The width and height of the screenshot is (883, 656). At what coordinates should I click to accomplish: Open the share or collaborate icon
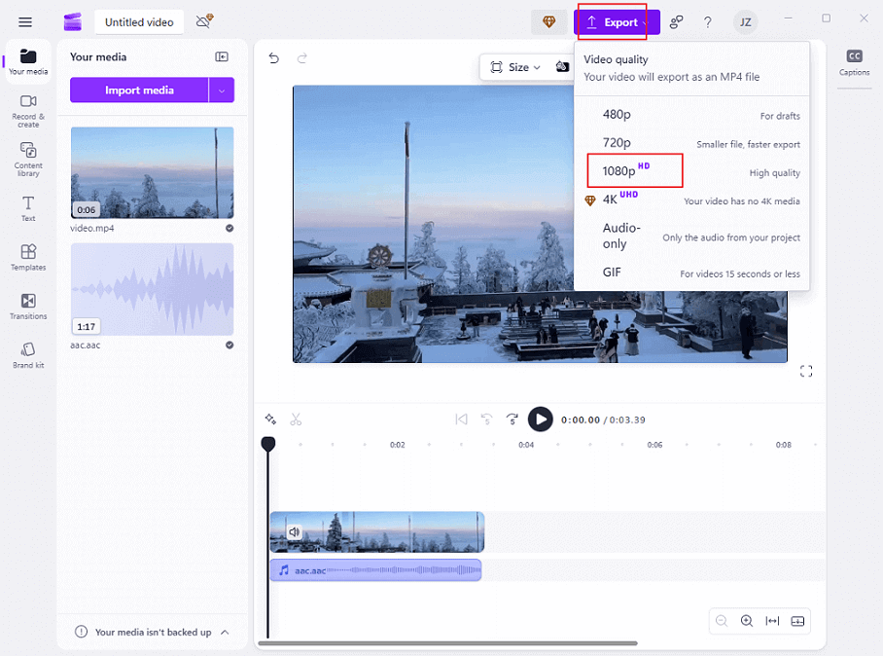coord(676,22)
